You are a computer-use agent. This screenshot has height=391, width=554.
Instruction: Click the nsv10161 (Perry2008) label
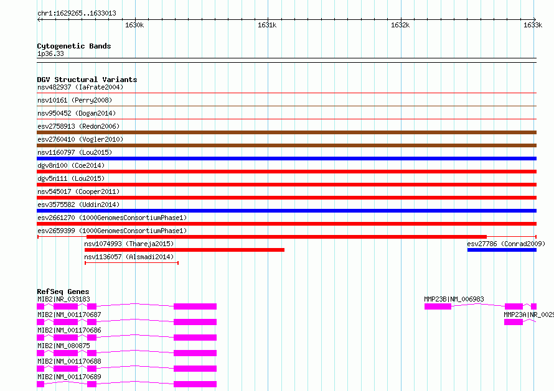tap(75, 100)
